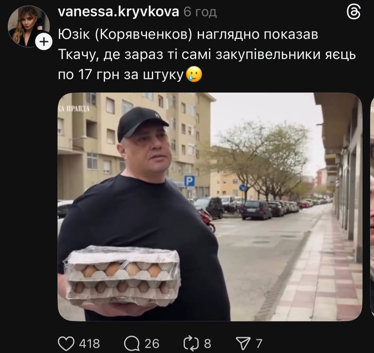This screenshot has height=353, width=374.
Task: Click the '6 год' post timestamp
Action: pos(200,12)
